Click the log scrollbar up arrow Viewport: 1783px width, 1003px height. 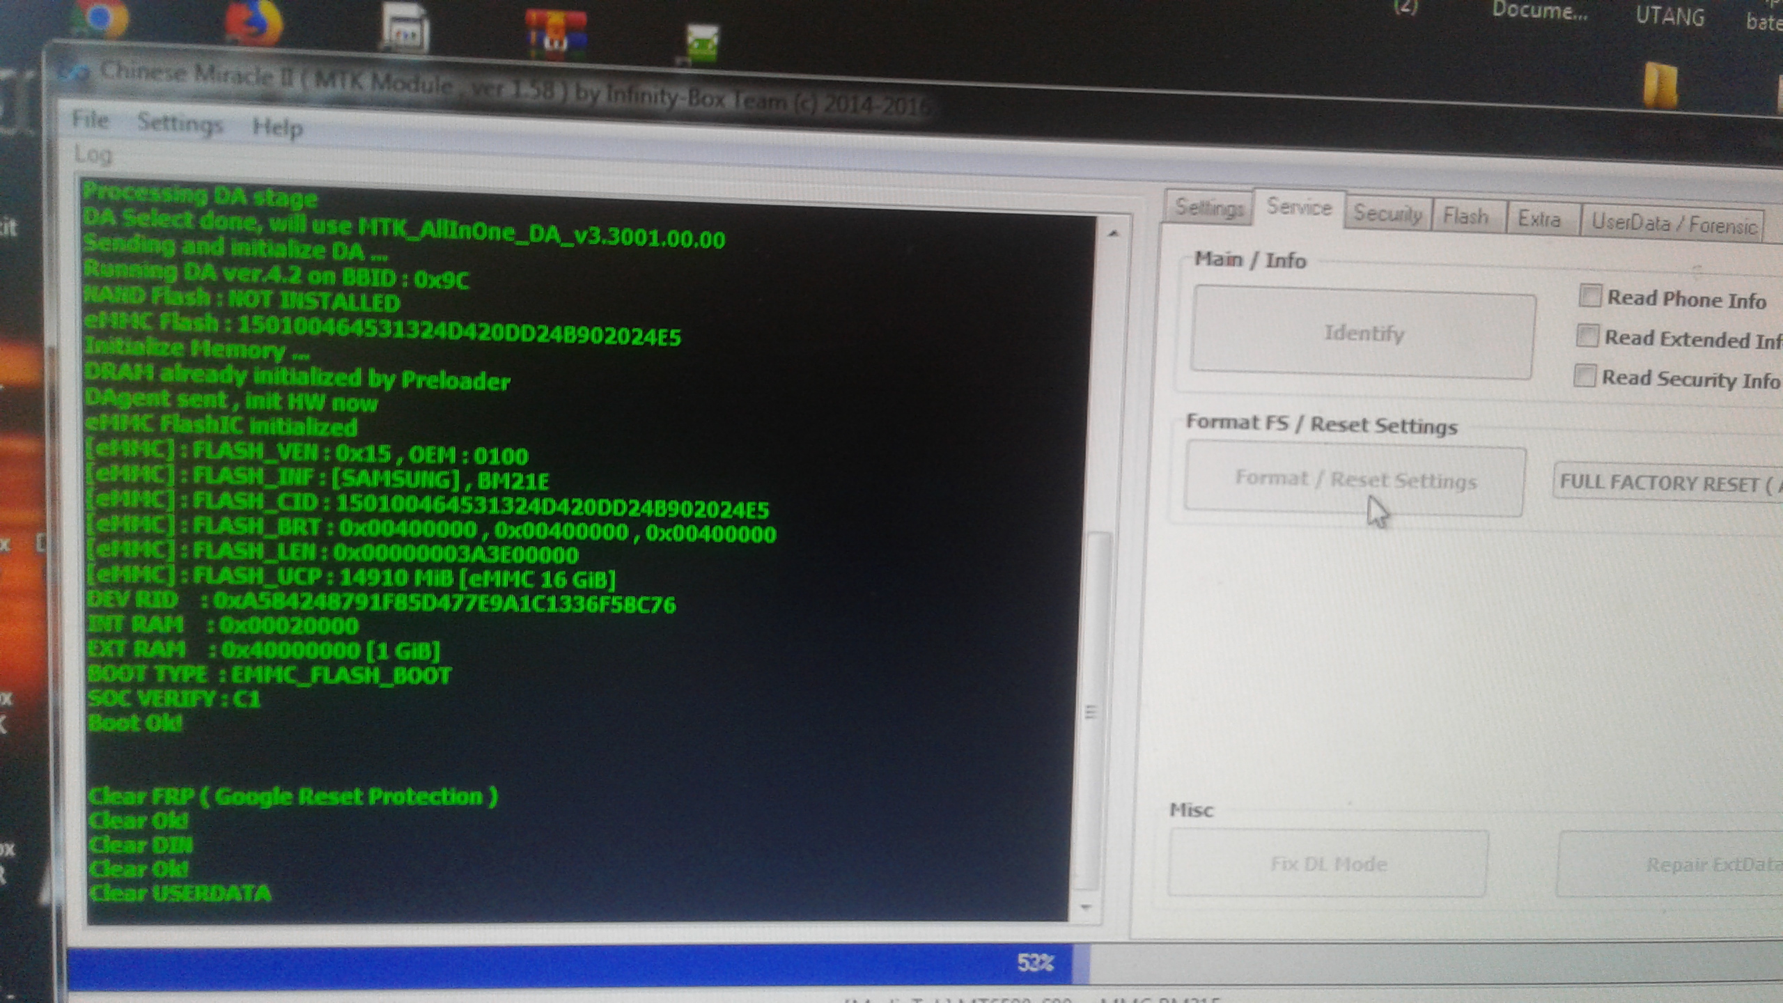pos(1113,234)
